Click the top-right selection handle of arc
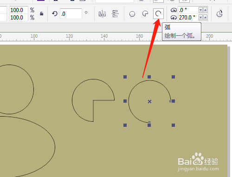 point(173,77)
